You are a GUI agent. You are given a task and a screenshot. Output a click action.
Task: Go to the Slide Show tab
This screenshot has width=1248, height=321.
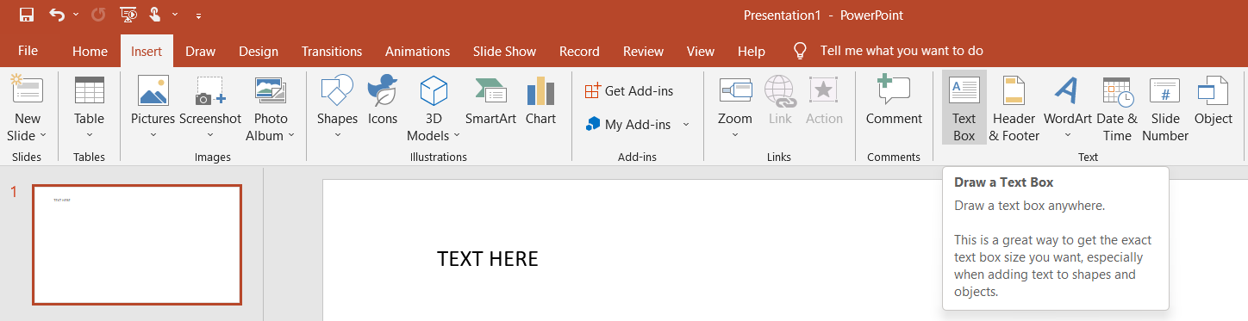coord(504,52)
